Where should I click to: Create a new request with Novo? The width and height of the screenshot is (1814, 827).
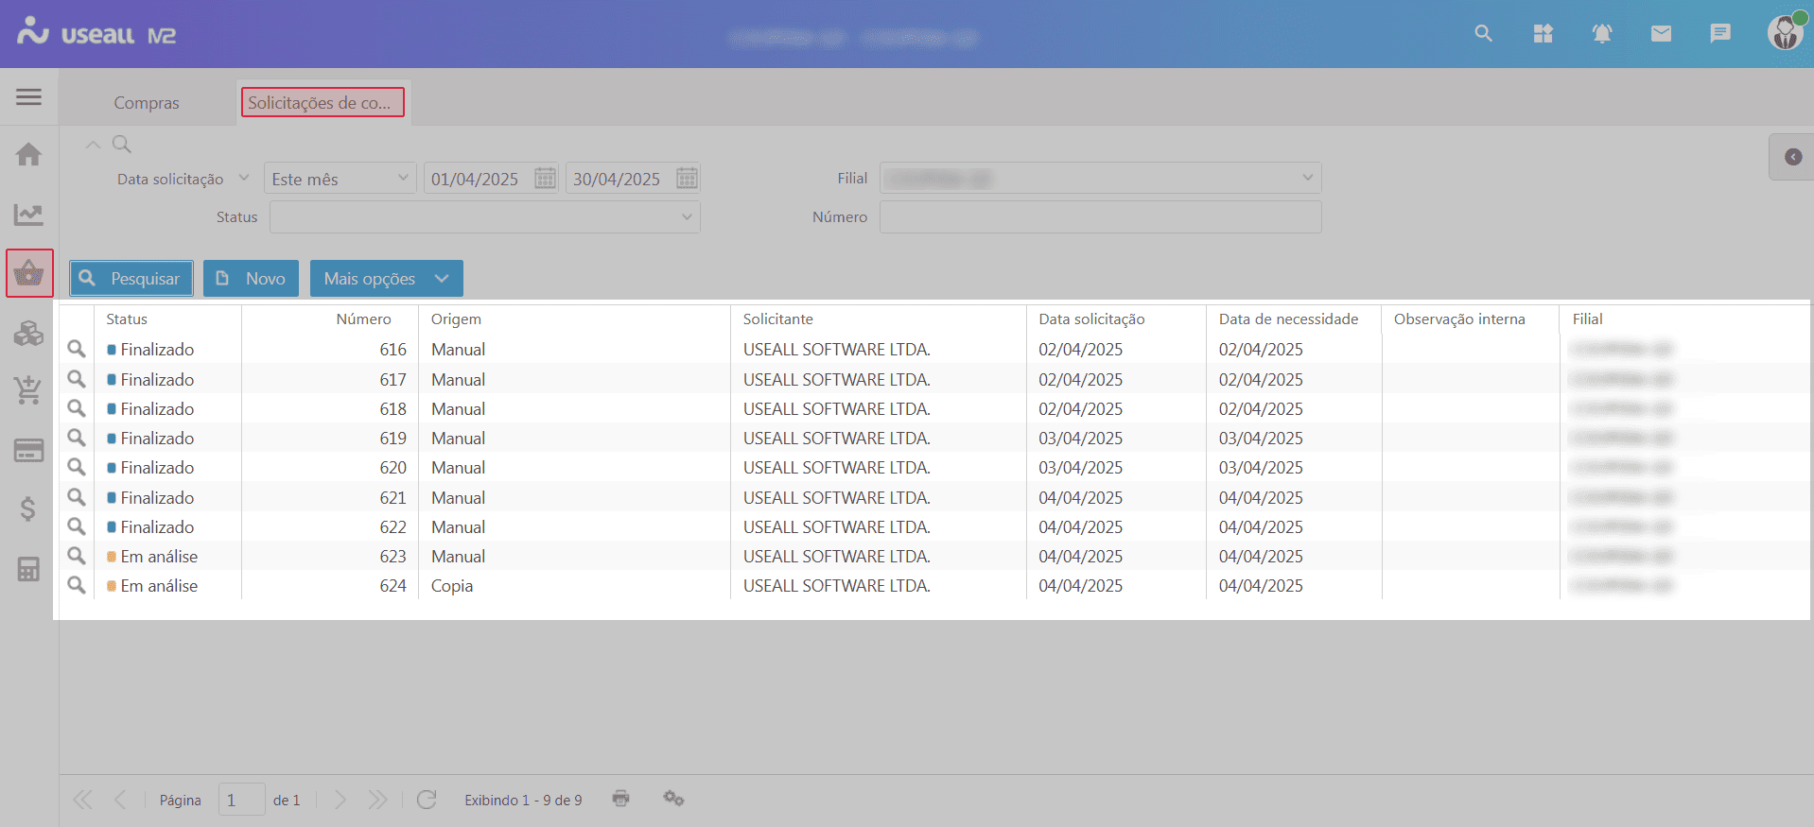pos(251,279)
